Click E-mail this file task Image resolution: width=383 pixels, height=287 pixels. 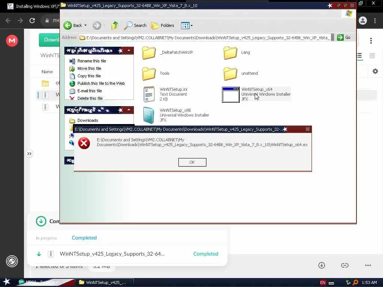89,91
